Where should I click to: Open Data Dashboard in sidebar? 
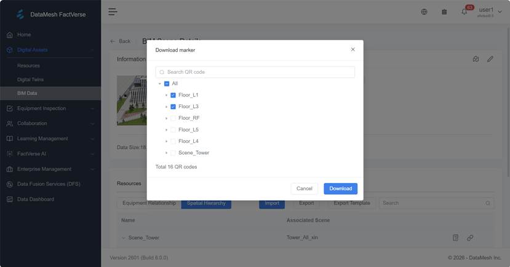tap(35, 199)
